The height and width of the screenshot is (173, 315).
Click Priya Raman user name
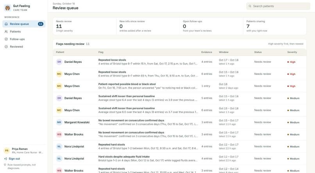20,149
